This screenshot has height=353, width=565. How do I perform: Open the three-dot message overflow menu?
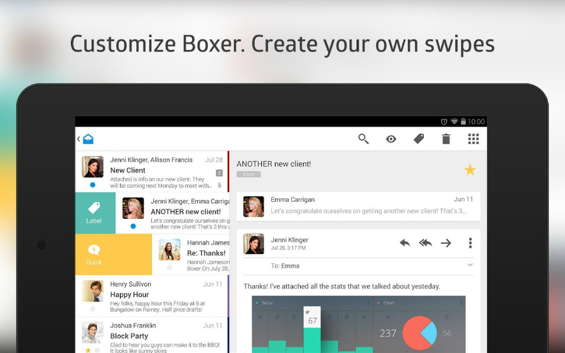tap(470, 243)
